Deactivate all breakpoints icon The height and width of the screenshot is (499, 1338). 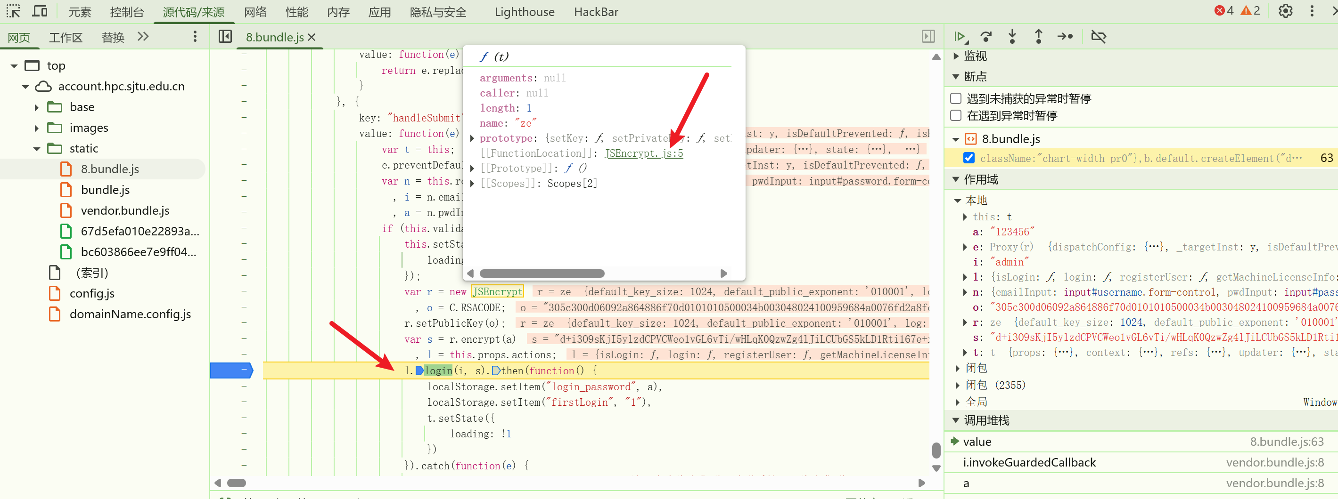pyautogui.click(x=1099, y=37)
